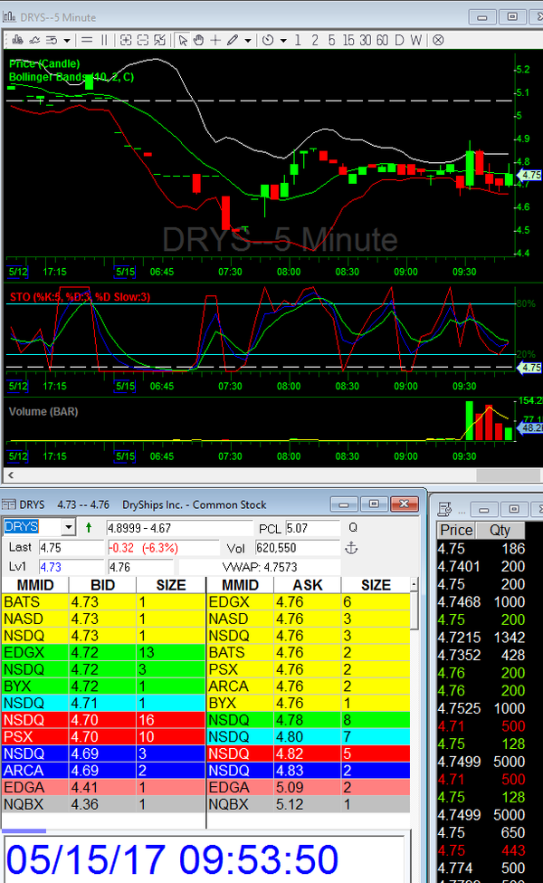Select the hand pan tool

pos(198,40)
